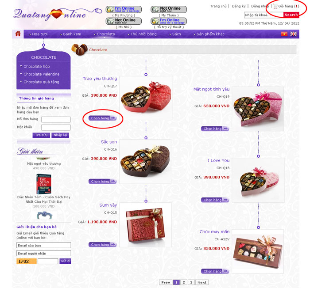This screenshot has height=288, width=310.
Task: Expand Chocolate valentine sidebar category
Action: tap(41, 74)
